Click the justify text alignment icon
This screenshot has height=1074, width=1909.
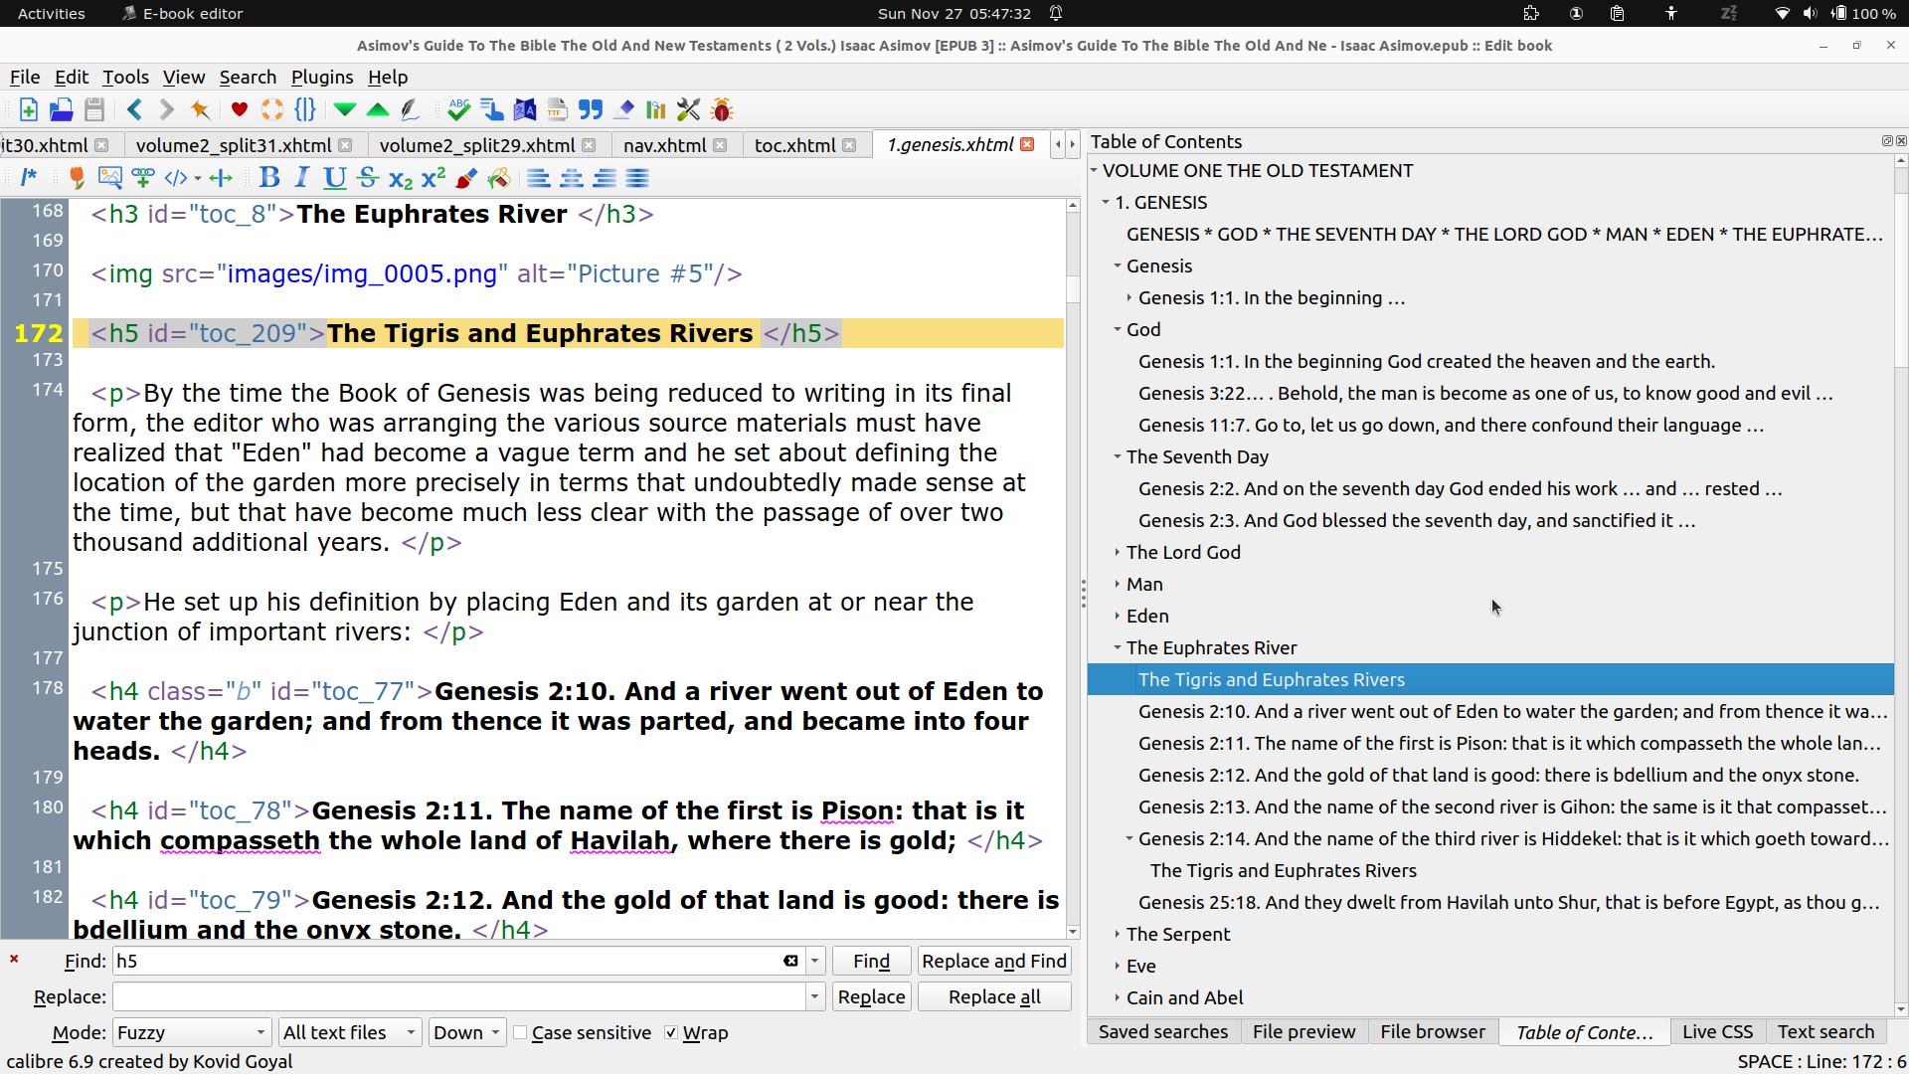(637, 178)
